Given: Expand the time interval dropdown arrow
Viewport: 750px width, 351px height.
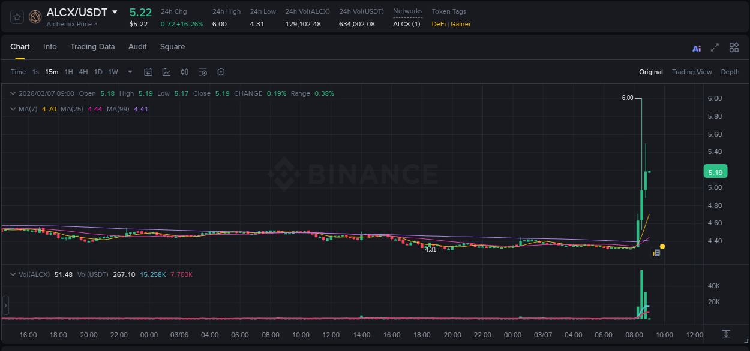Looking at the screenshot, I should [x=130, y=71].
